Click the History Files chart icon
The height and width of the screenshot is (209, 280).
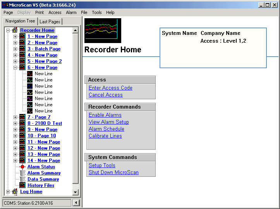click(x=22, y=185)
